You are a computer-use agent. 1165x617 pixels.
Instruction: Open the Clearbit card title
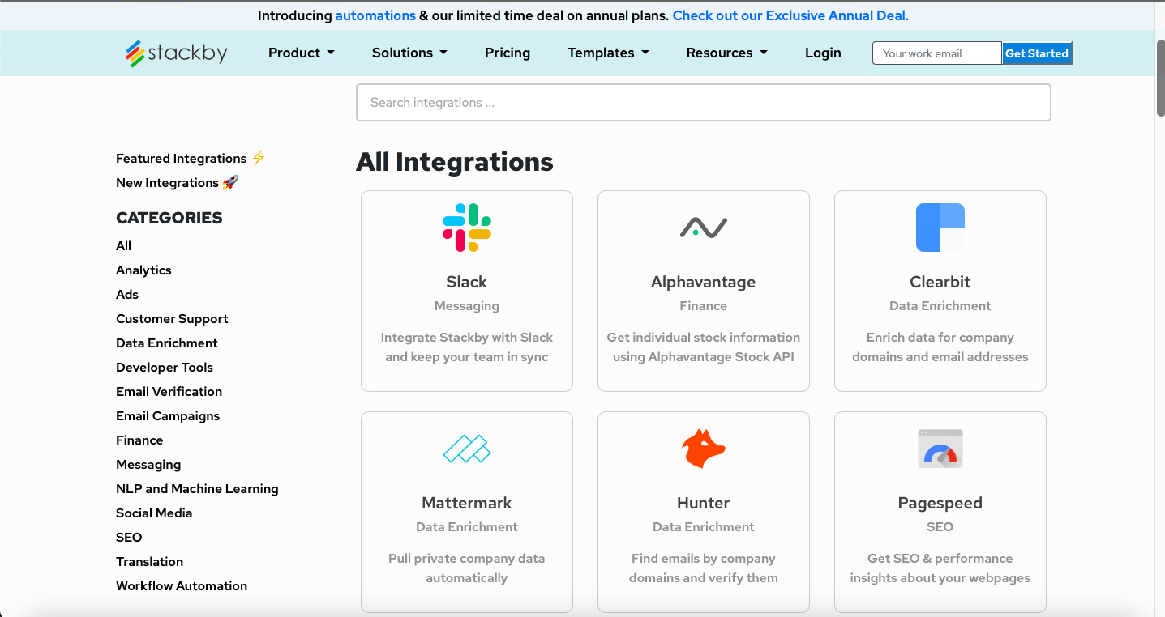(x=940, y=282)
